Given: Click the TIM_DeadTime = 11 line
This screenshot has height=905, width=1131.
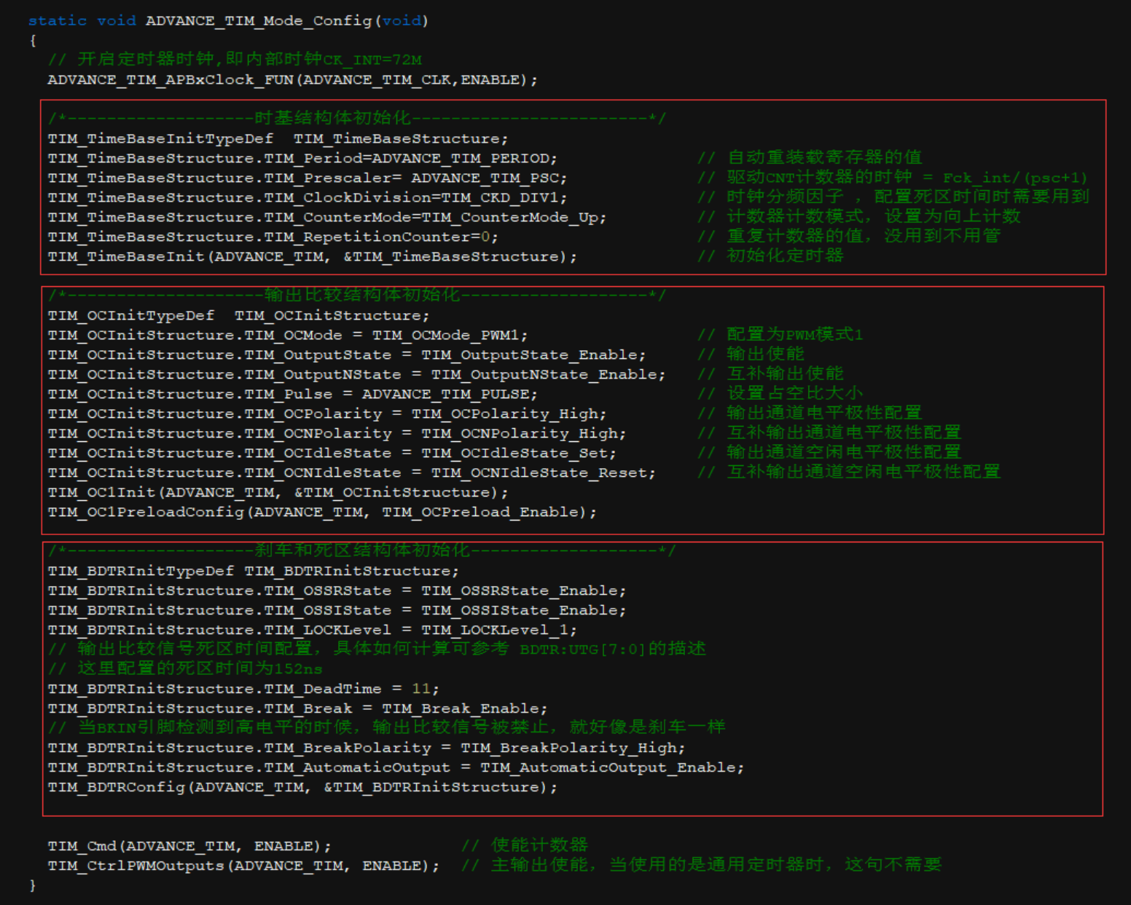Looking at the screenshot, I should (243, 689).
